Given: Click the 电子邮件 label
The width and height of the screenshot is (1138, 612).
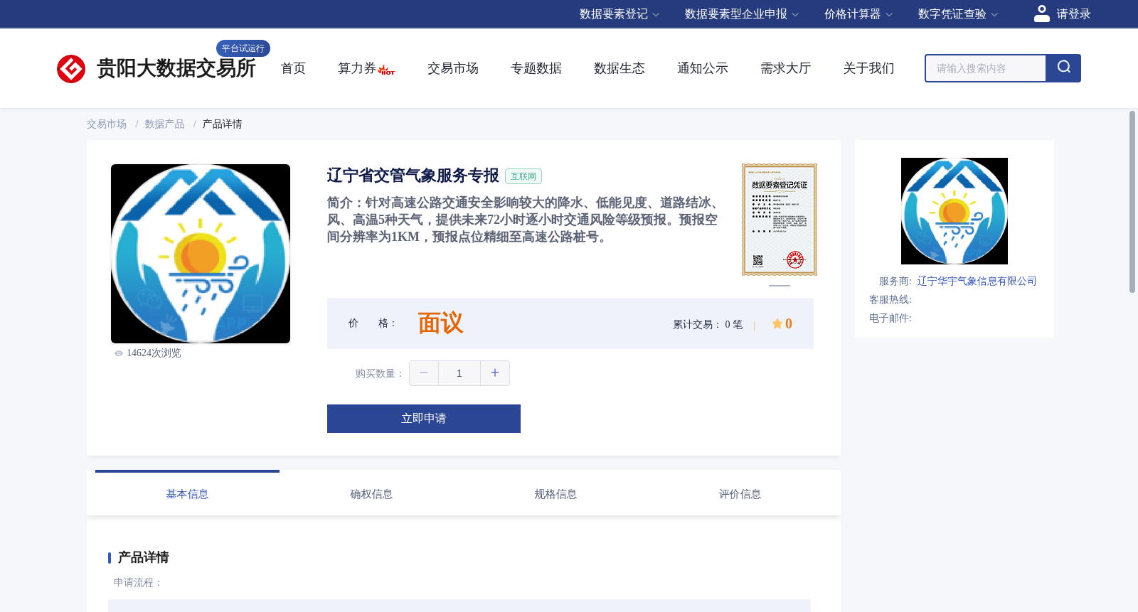Looking at the screenshot, I should tap(890, 318).
